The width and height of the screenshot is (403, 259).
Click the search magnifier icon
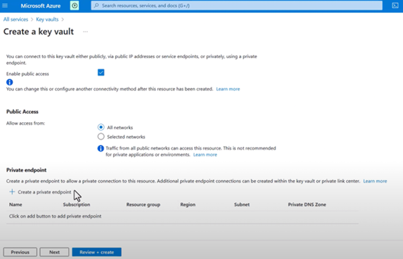(x=96, y=5)
